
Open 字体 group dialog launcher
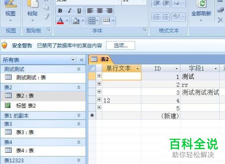click(144, 30)
